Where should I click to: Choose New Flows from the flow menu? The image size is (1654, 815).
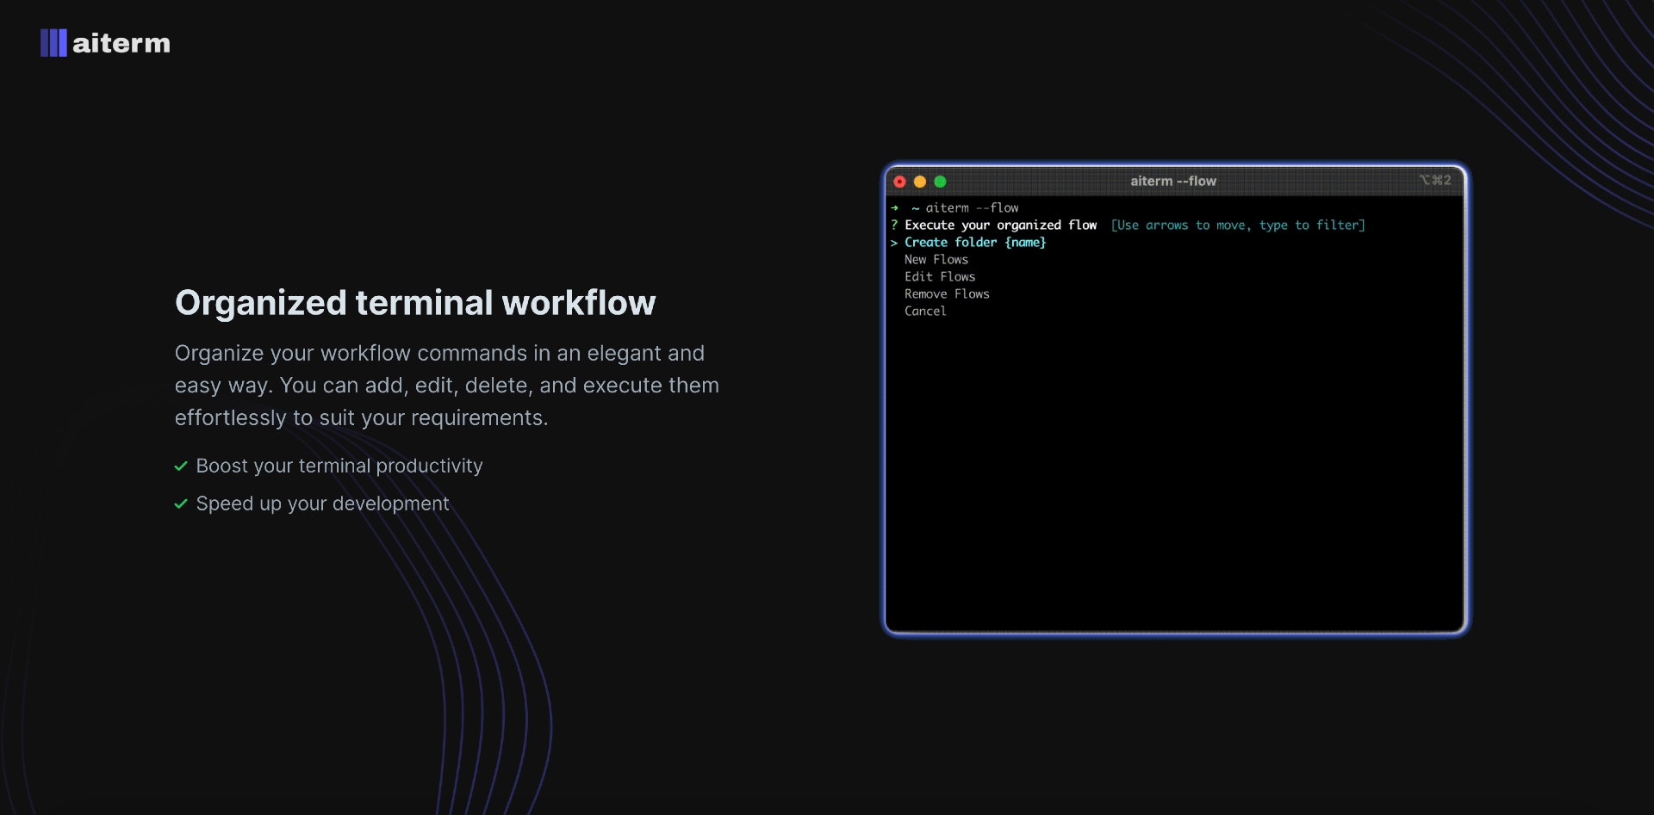pos(936,259)
